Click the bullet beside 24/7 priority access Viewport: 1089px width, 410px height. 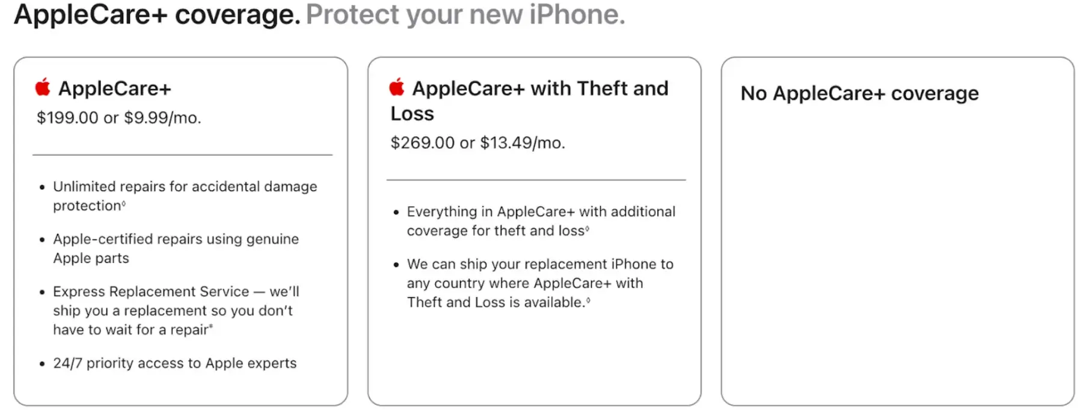[41, 363]
